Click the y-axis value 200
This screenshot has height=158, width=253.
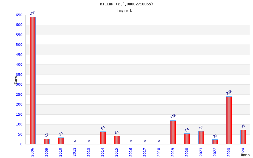pos(19,105)
